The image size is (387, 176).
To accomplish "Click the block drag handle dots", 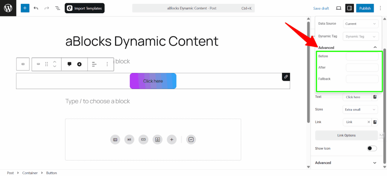I will coord(46,64).
